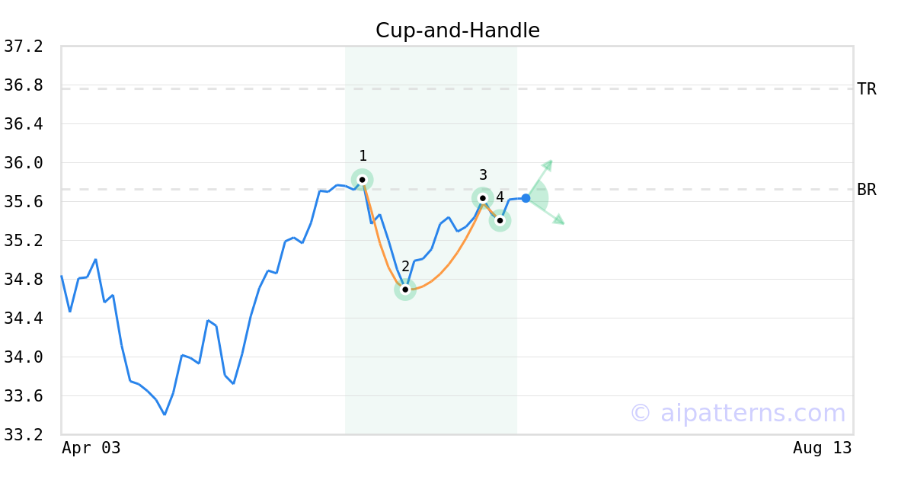This screenshot has width=914, height=480.
Task: Click the solid blue current price dot
Action: pos(526,198)
